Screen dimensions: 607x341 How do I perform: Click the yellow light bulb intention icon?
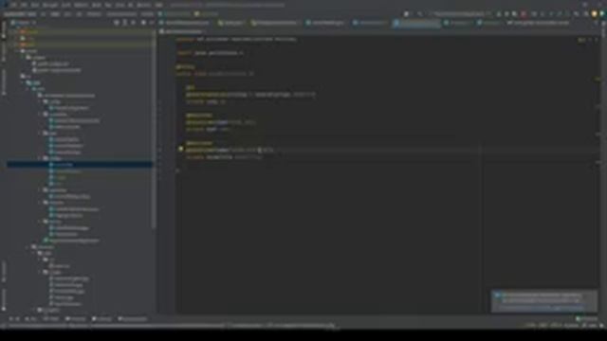181,149
